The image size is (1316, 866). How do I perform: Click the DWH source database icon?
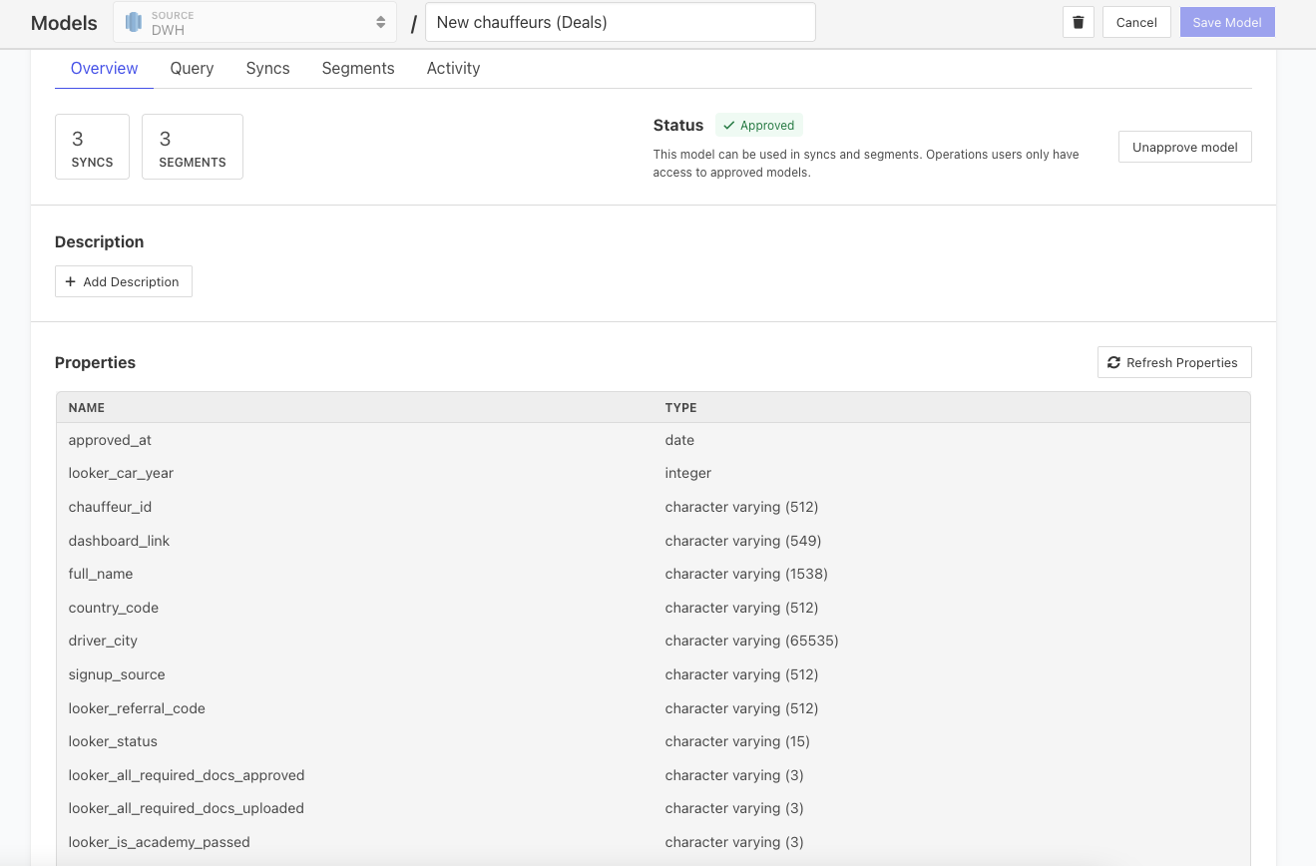pyautogui.click(x=134, y=22)
